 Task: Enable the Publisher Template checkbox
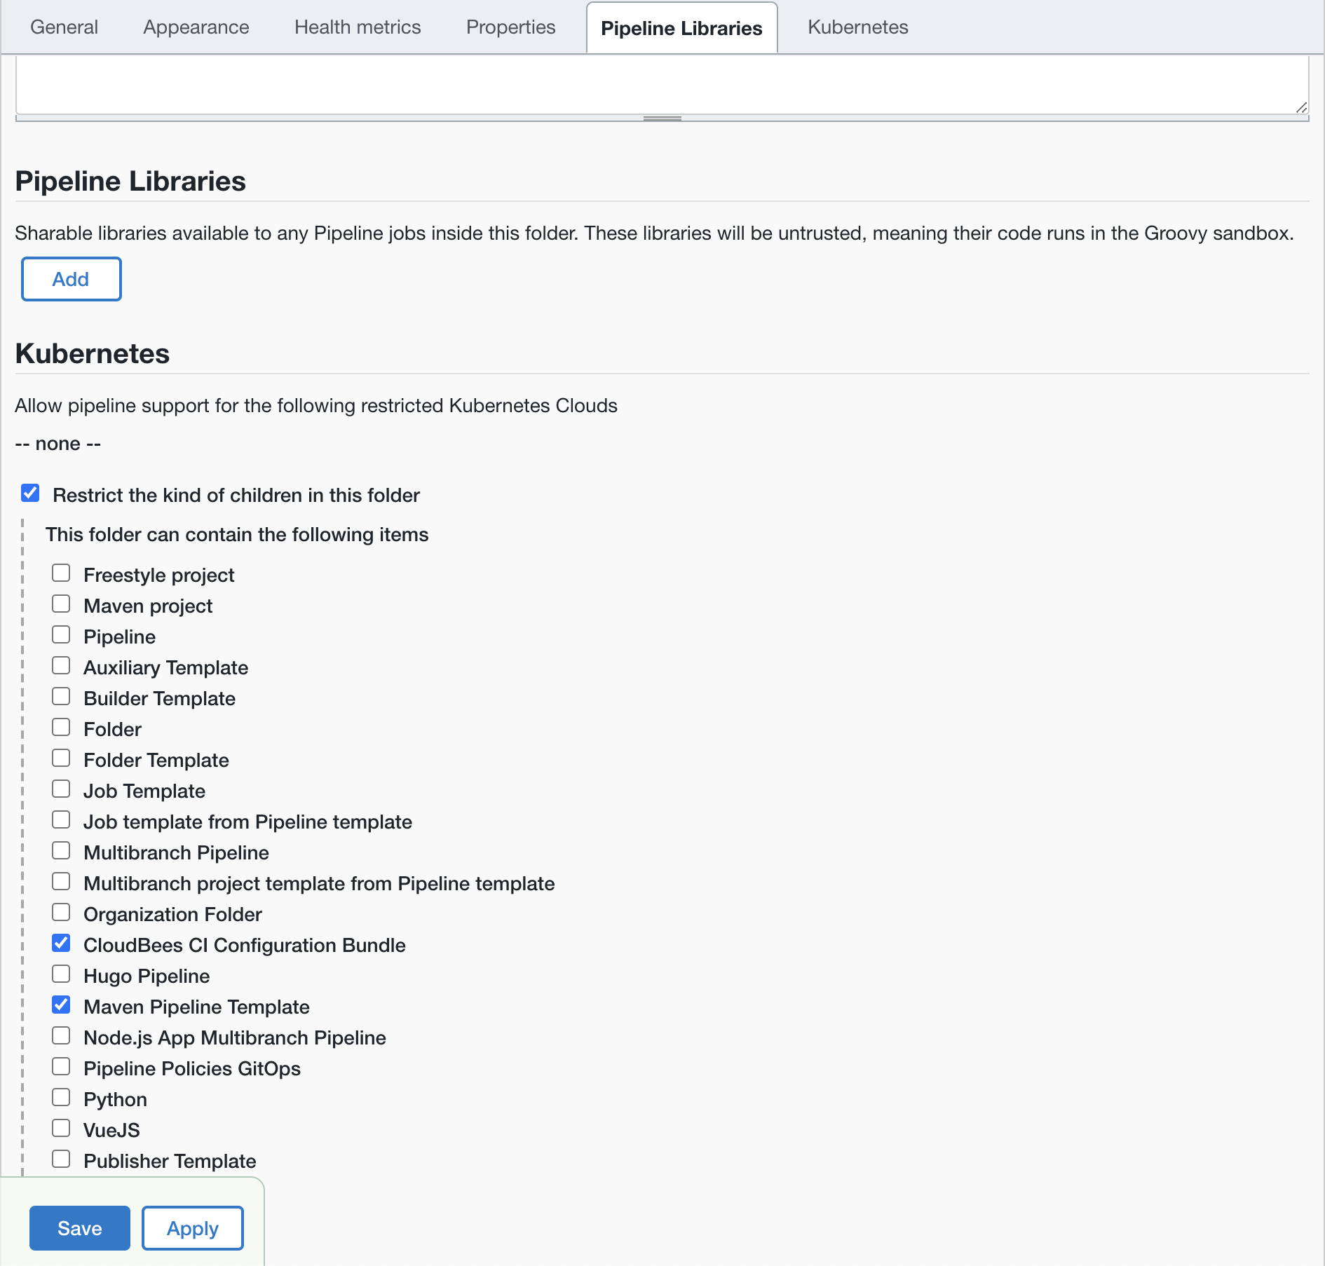[61, 1159]
